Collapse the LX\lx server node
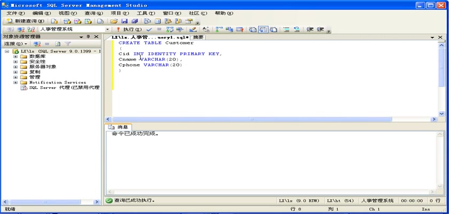The height and width of the screenshot is (214, 449). point(7,51)
